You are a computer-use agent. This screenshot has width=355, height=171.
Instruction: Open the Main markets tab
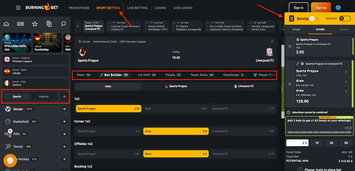tap(84, 75)
